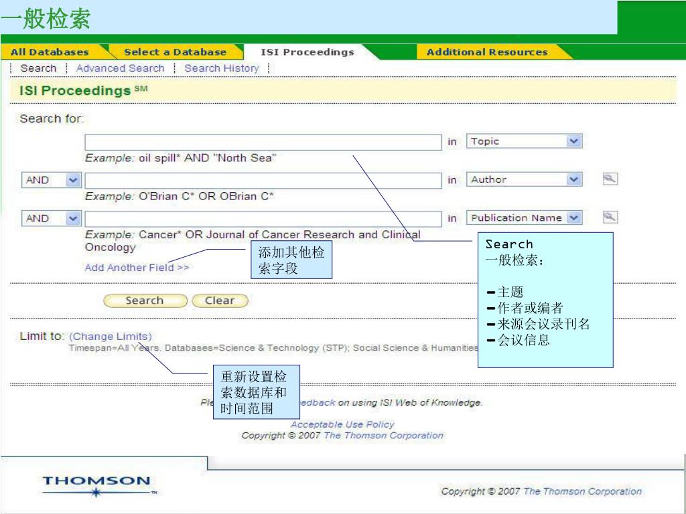Open the Author field dropdown

coord(524,179)
